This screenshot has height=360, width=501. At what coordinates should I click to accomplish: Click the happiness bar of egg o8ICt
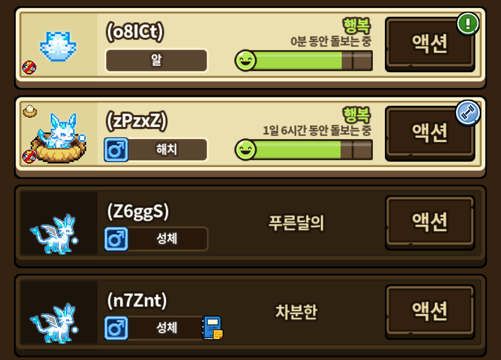pyautogui.click(x=304, y=61)
